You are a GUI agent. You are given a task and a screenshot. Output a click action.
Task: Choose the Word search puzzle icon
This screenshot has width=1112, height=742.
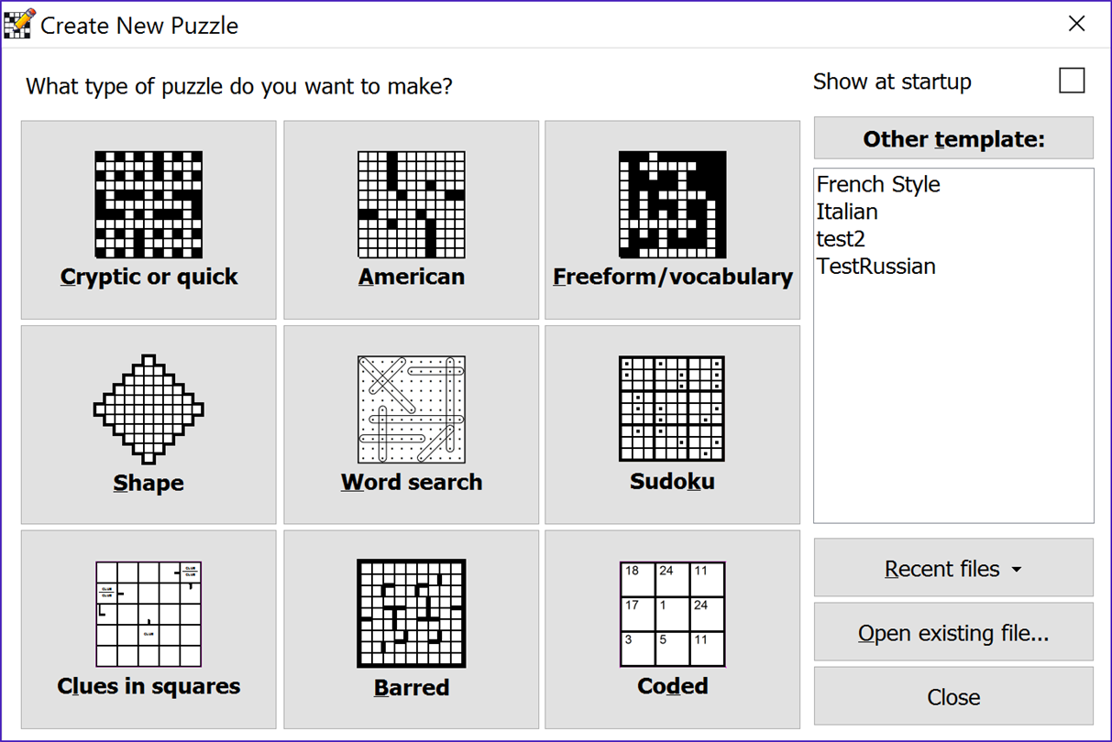(x=412, y=409)
